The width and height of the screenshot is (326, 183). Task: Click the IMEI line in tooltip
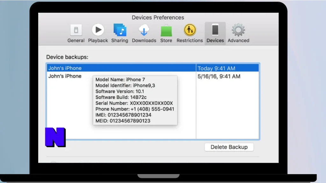(123, 115)
